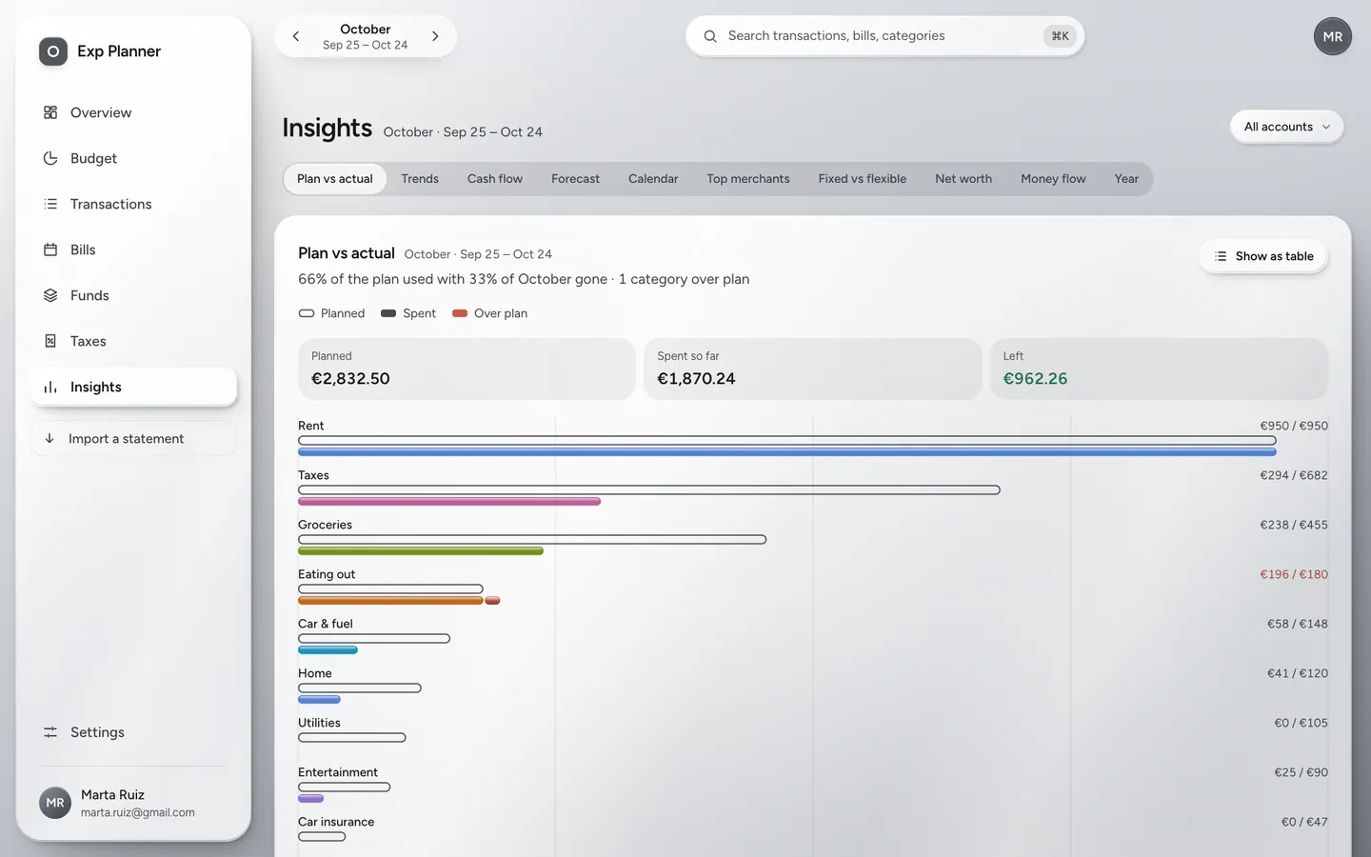Go to previous month with left chevron

pyautogui.click(x=296, y=36)
